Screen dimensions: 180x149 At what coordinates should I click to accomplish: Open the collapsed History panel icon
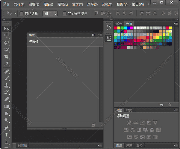click(108, 28)
